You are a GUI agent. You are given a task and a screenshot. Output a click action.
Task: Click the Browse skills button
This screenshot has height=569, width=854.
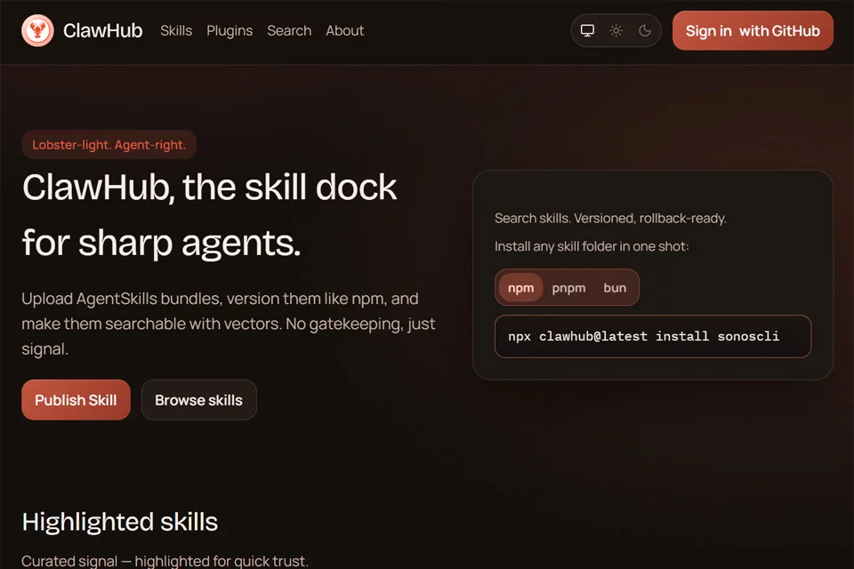(198, 400)
